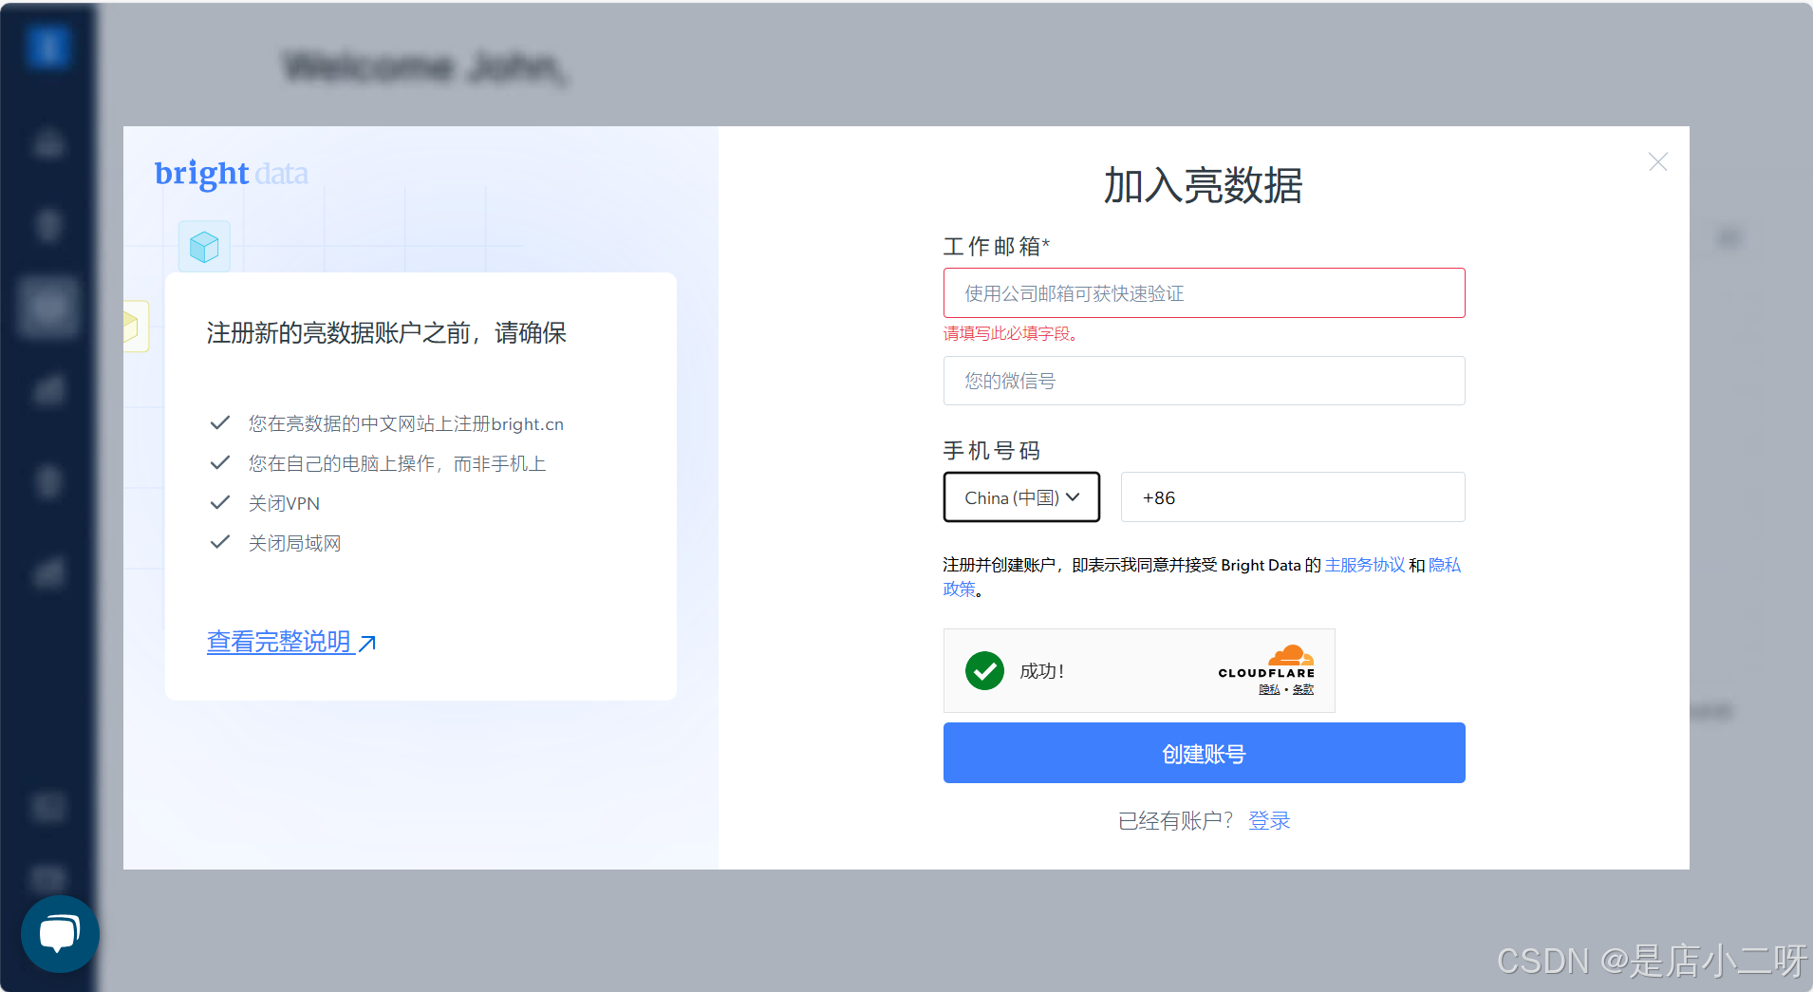Click the checkmark beside 关闭局域网
The width and height of the screenshot is (1813, 992).
[220, 542]
